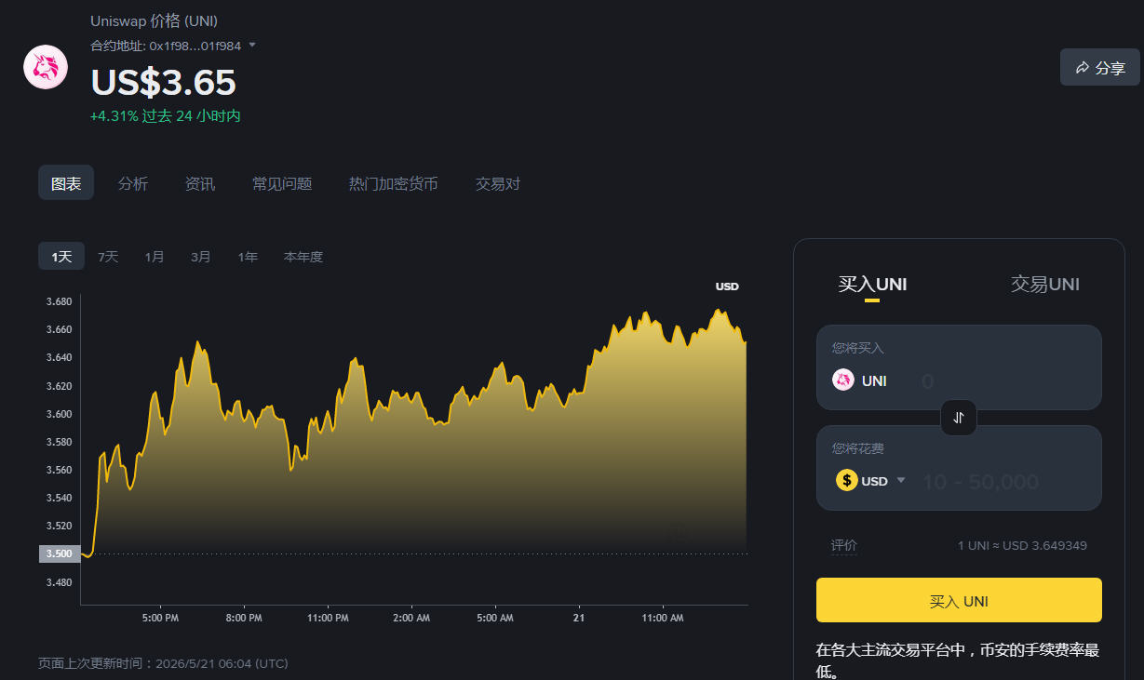Screen dimensions: 1144x680
Task: Open the 交易对 tab
Action: [x=498, y=184]
